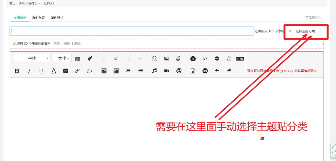Open the emoji smiley picker

155,59
